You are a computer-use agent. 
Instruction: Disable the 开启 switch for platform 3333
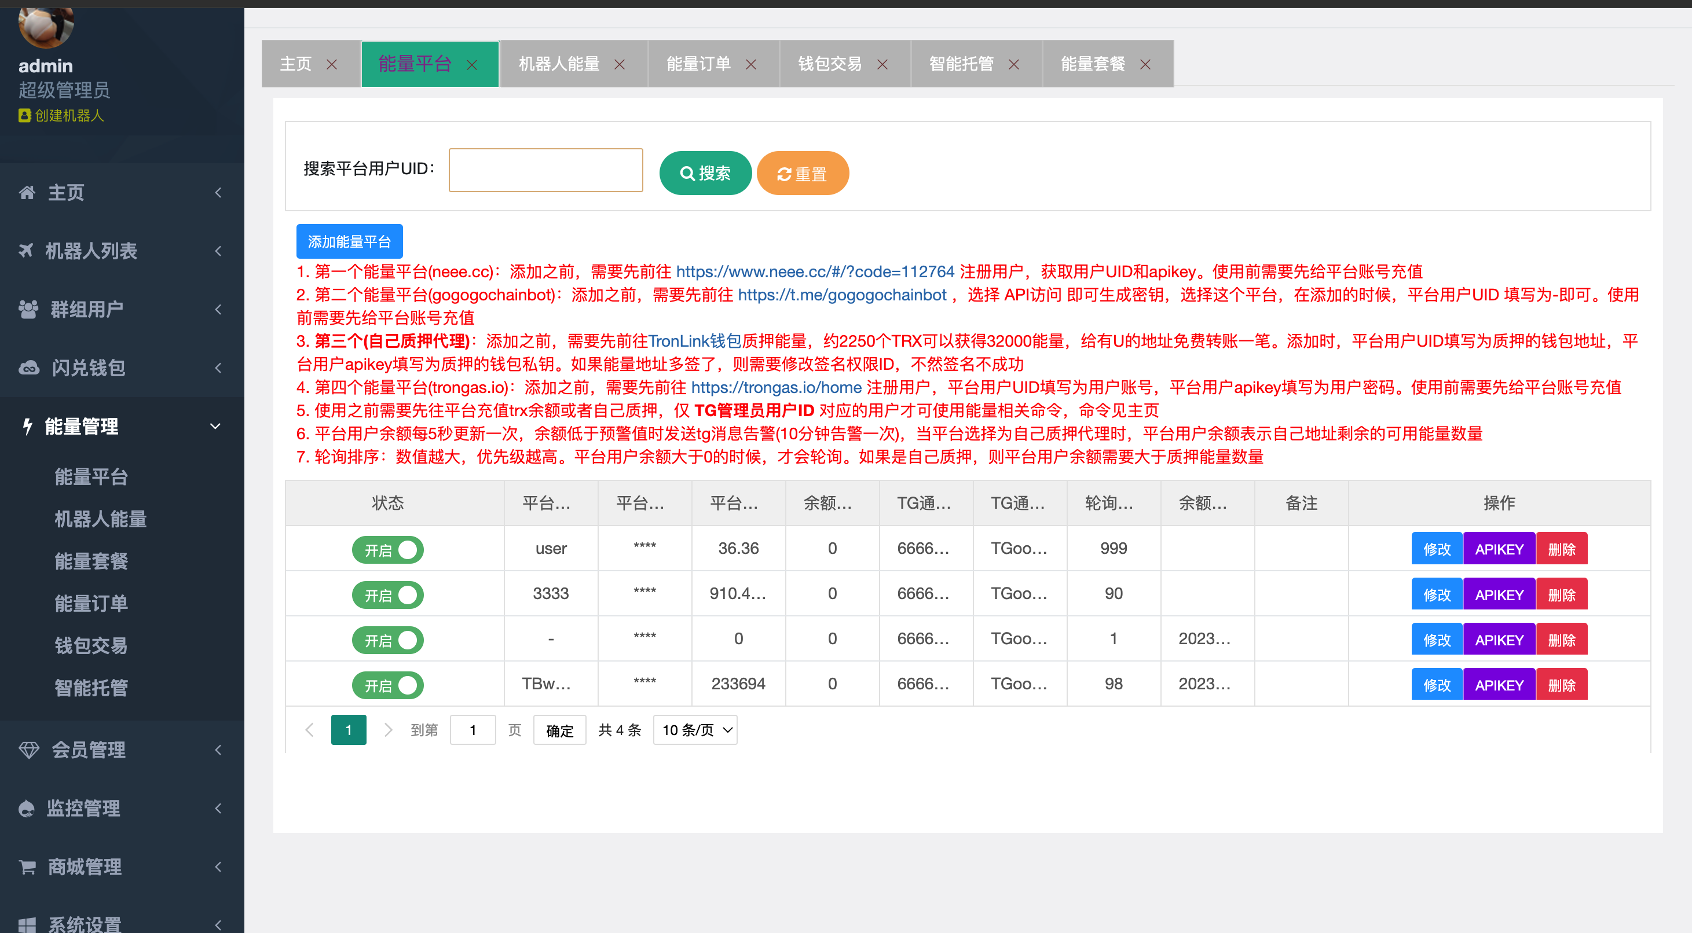coord(387,594)
